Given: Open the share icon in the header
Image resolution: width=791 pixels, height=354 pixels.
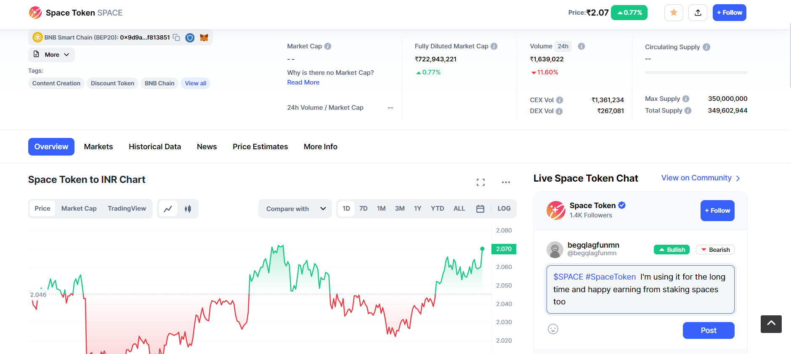Looking at the screenshot, I should 698,13.
